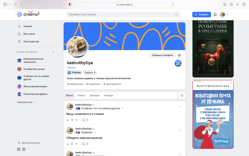
Task: Click the Изменить профиль button
Action: [162, 55]
